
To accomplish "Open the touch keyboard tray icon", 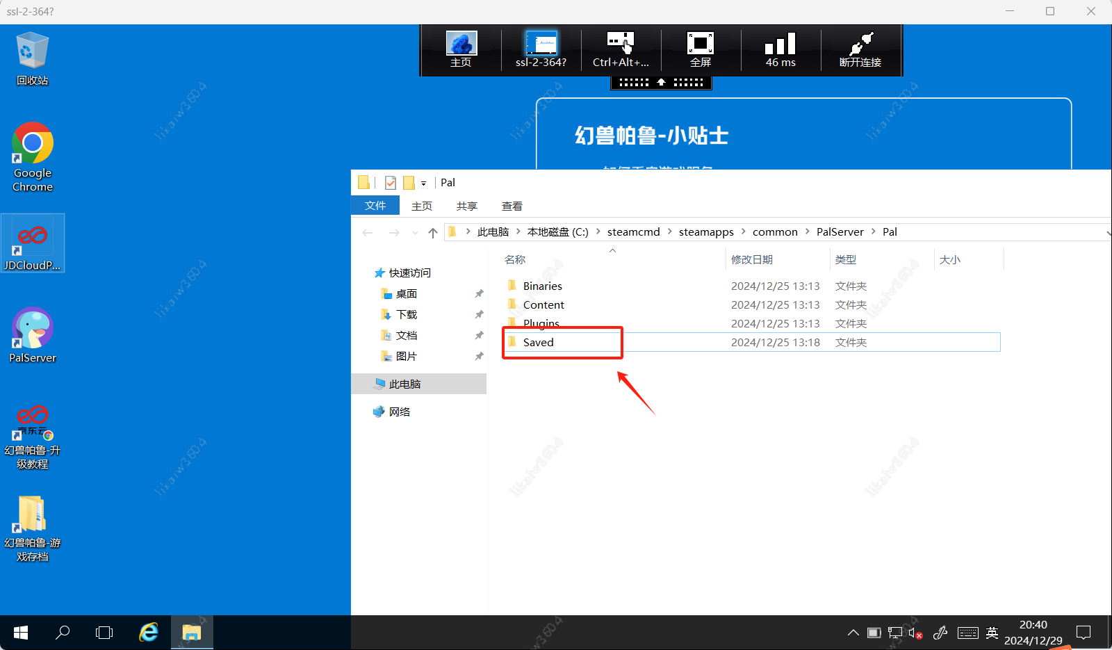I will click(967, 633).
